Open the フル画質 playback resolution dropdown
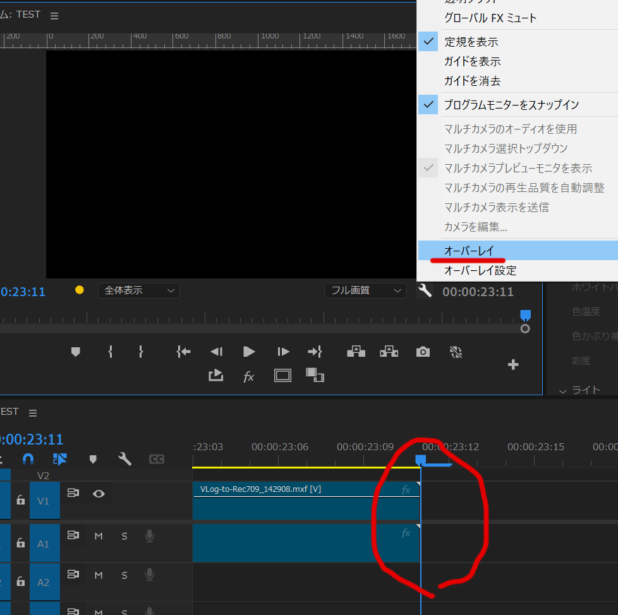 pos(365,290)
